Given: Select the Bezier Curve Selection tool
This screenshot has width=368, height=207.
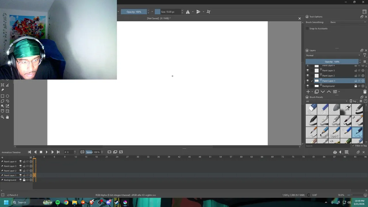Looking at the screenshot, I should [3, 111].
